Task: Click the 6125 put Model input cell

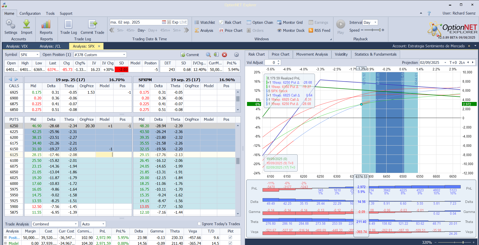Action: point(104,155)
